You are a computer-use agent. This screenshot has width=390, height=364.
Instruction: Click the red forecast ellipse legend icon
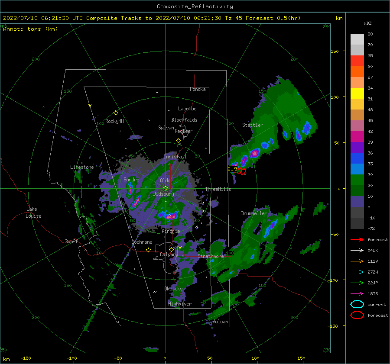point(357,315)
